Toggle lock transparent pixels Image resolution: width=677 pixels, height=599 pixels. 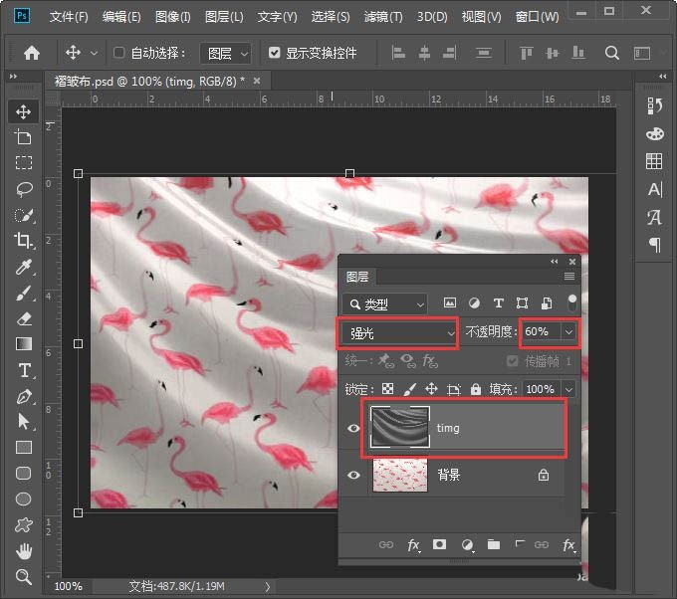(x=387, y=389)
